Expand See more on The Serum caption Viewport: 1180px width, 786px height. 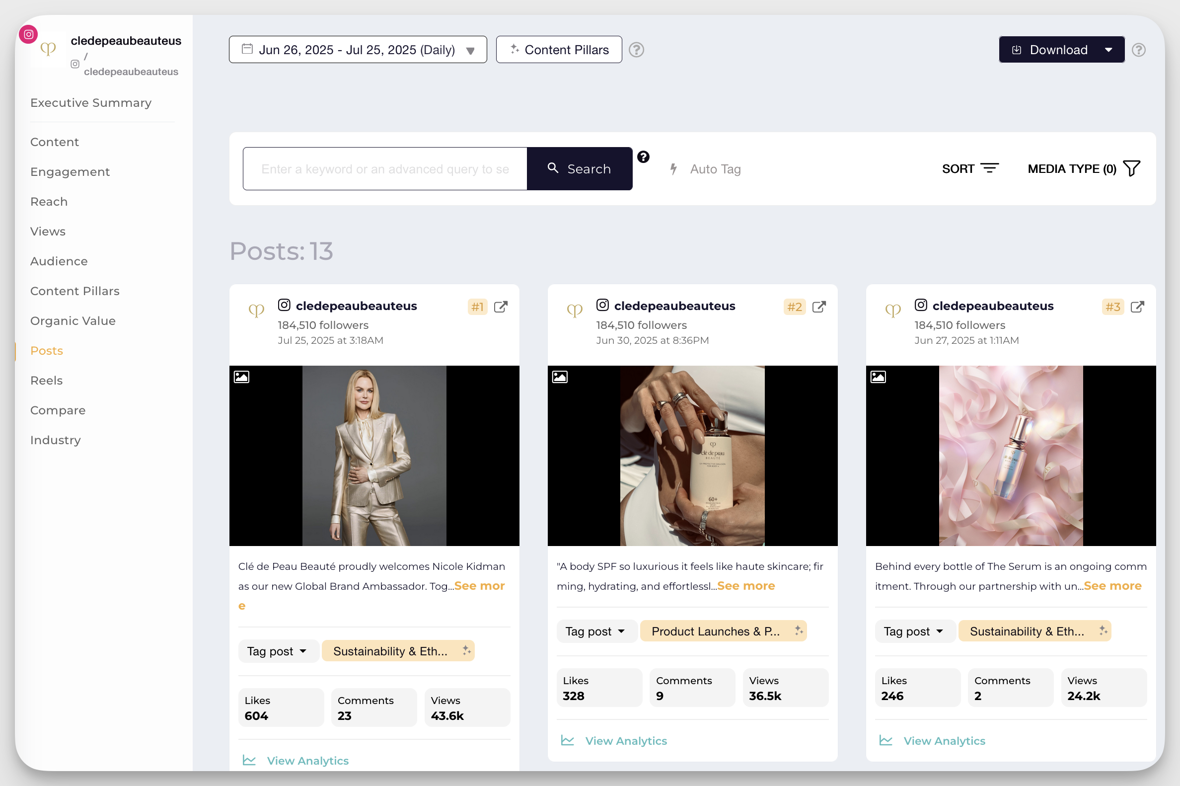[x=1112, y=586]
